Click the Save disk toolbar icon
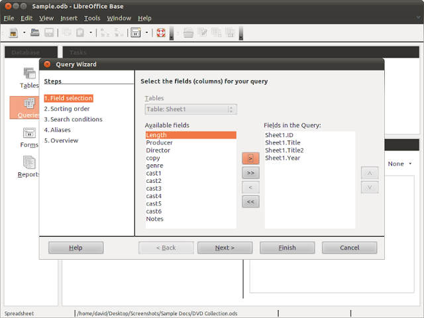Viewport: 424px width, 318px height. [x=49, y=33]
